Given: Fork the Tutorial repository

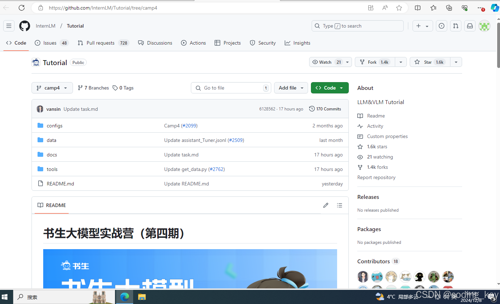Looking at the screenshot, I should [x=375, y=62].
